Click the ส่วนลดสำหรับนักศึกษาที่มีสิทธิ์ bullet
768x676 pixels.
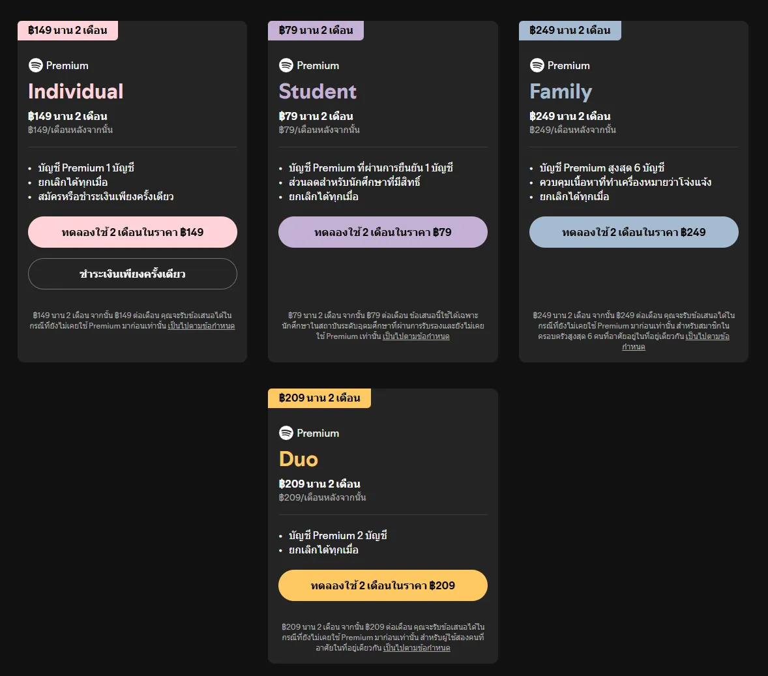(x=355, y=183)
